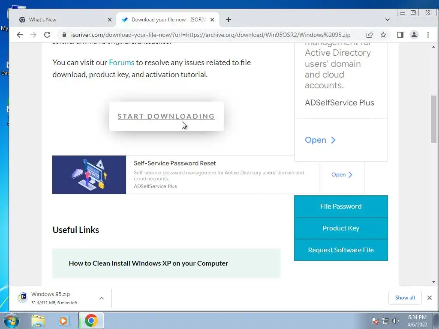Open Windows Explorer from the taskbar

click(38, 320)
